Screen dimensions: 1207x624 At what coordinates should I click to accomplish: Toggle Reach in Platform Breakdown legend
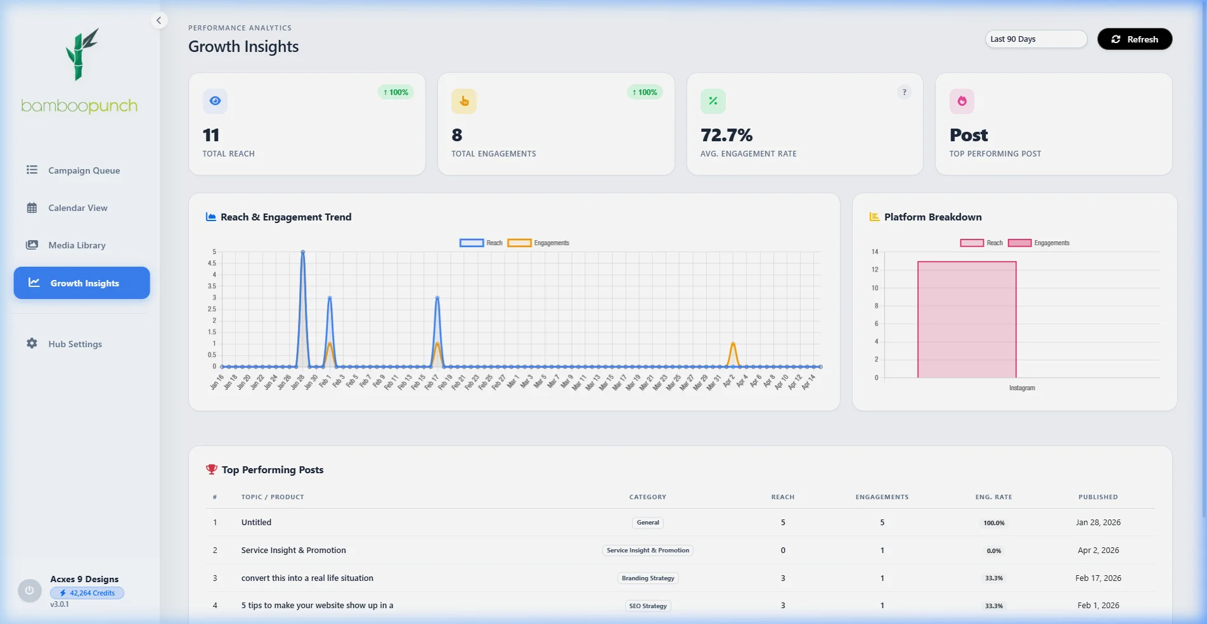point(981,243)
